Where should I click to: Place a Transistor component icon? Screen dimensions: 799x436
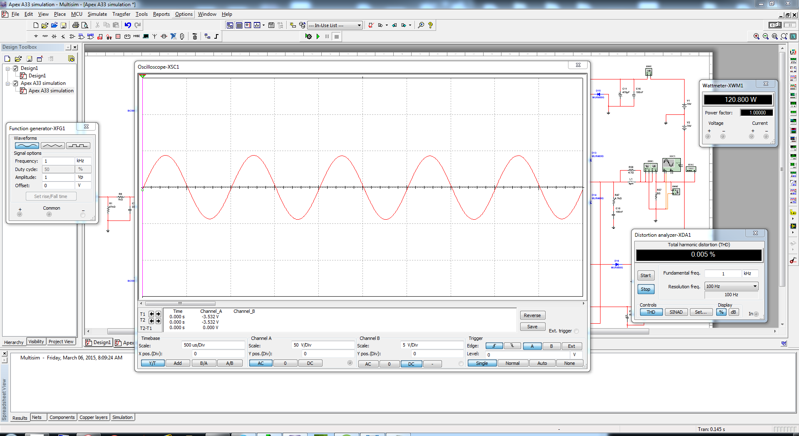(63, 37)
